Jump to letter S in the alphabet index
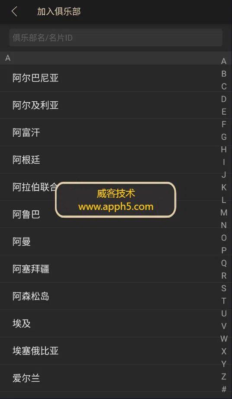Viewport: 232px width, 399px height. tap(224, 288)
